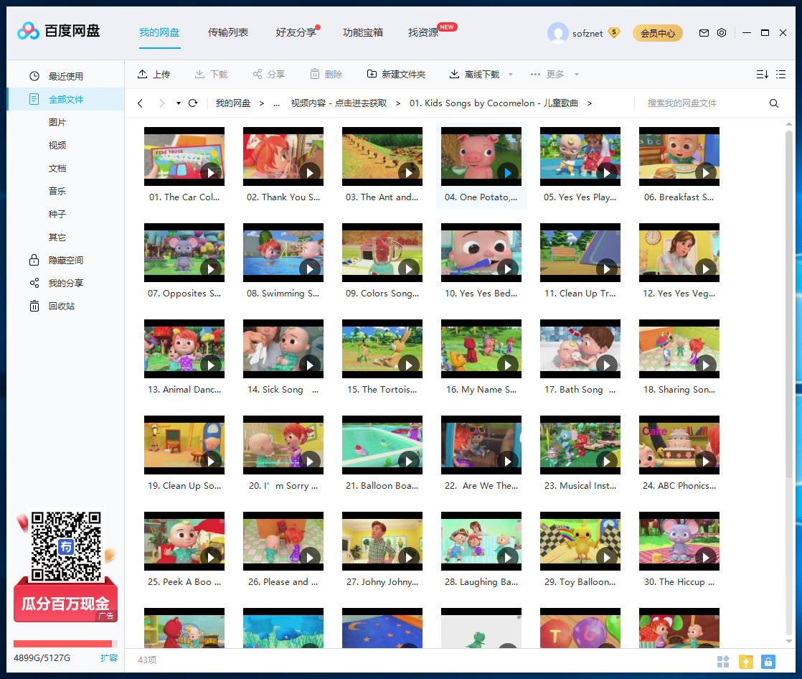Click the 会员中心 member center button
This screenshot has width=802, height=679.
point(658,33)
